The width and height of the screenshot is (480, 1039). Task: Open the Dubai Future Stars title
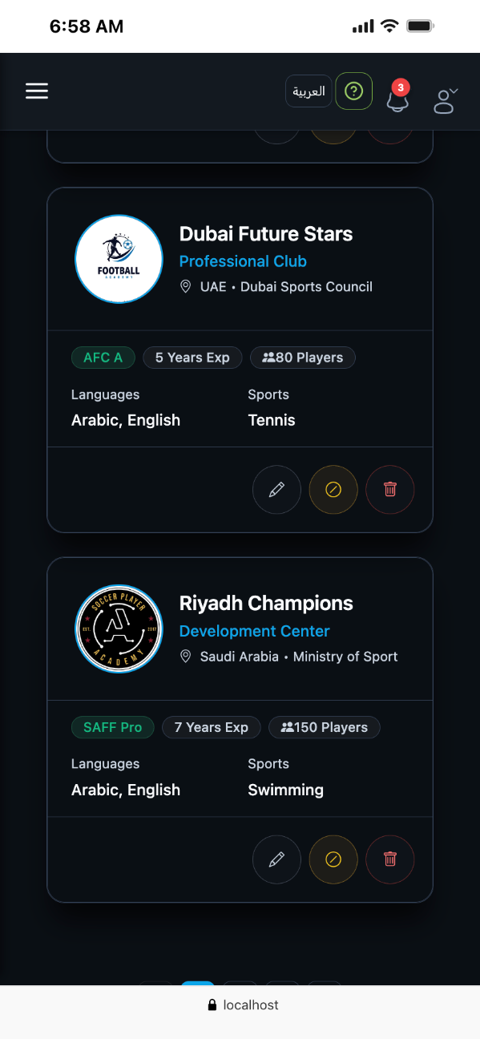pos(266,234)
